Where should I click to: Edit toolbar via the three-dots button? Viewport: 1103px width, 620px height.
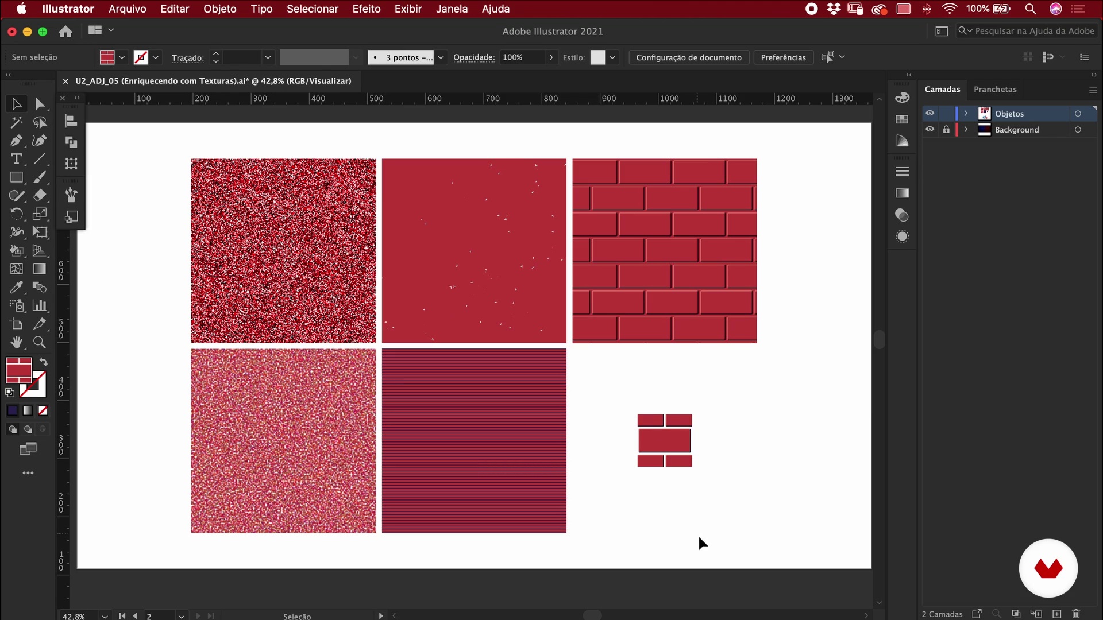coord(28,473)
